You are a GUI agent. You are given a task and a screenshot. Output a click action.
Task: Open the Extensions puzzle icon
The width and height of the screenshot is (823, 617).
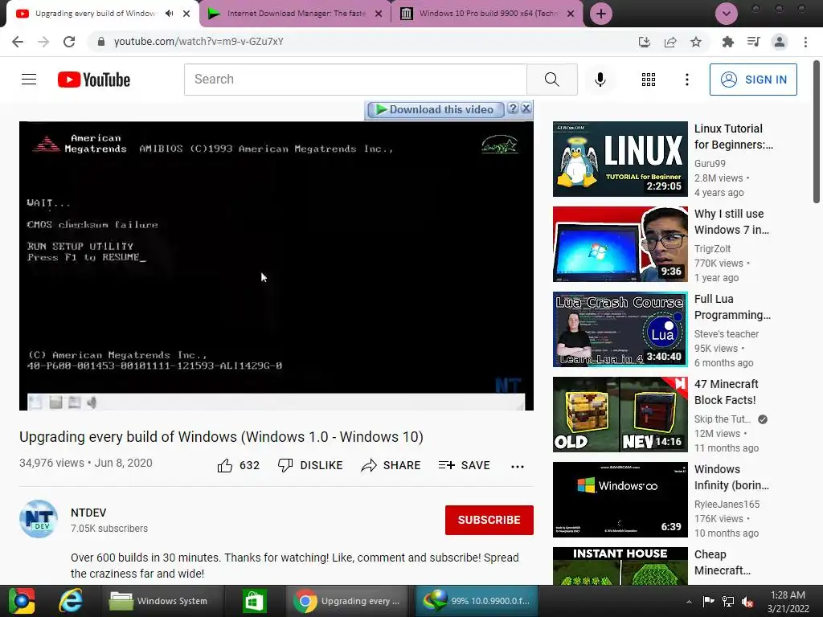click(x=728, y=42)
